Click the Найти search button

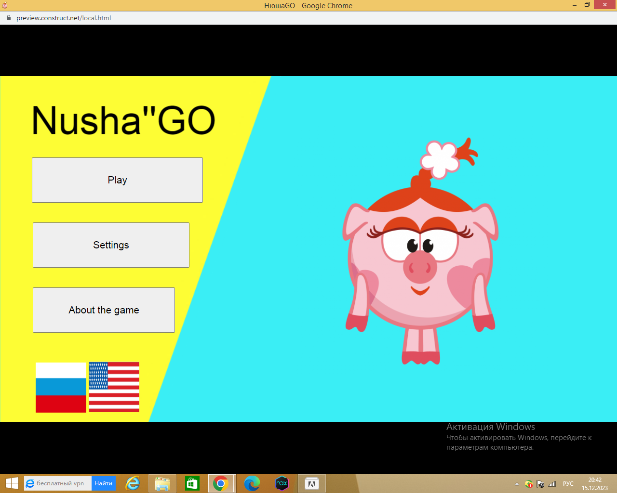click(x=104, y=483)
